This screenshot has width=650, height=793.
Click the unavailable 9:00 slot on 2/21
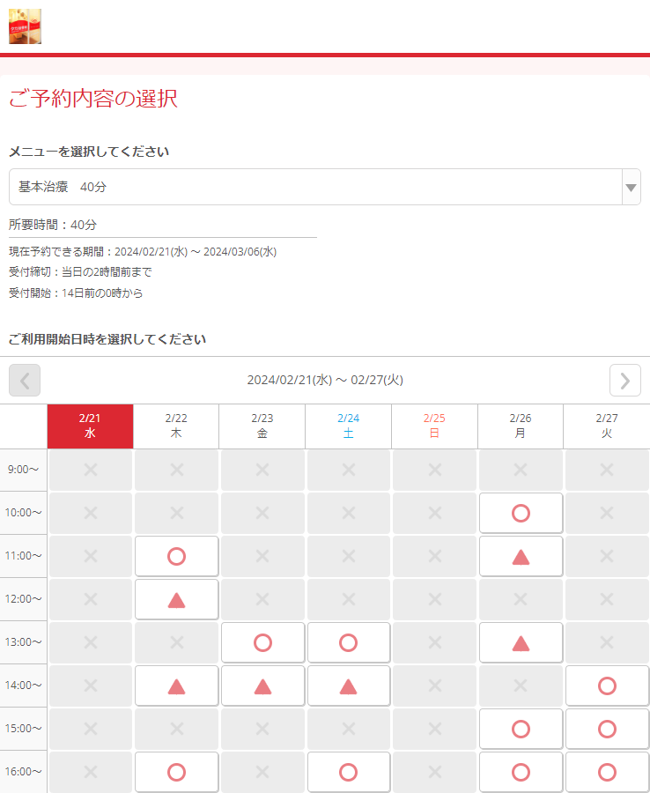point(90,470)
